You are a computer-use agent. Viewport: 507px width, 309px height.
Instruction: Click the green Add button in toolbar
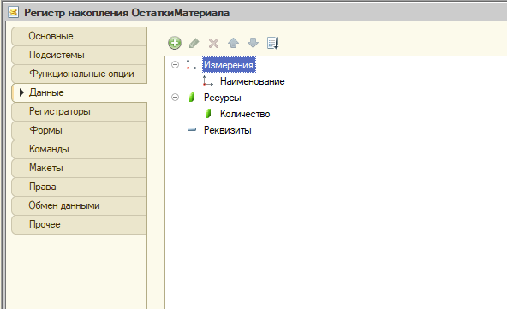click(175, 43)
